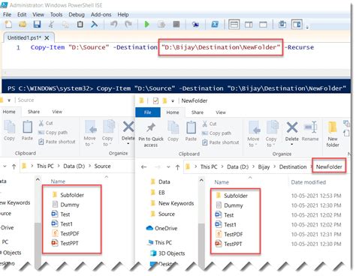356x276 pixels.
Task: Open Tools menu
Action: tap(56, 14)
